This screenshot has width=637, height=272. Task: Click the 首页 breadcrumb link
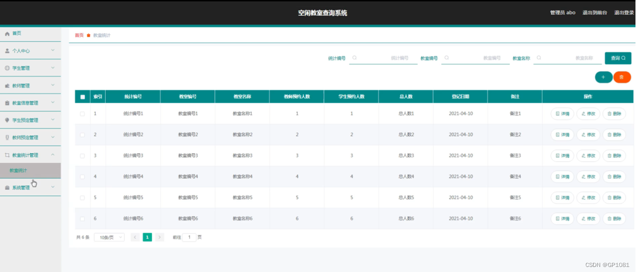pos(79,35)
